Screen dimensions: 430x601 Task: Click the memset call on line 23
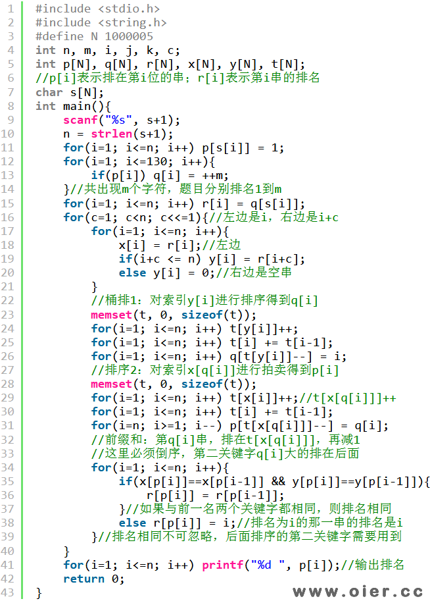[x=174, y=315]
